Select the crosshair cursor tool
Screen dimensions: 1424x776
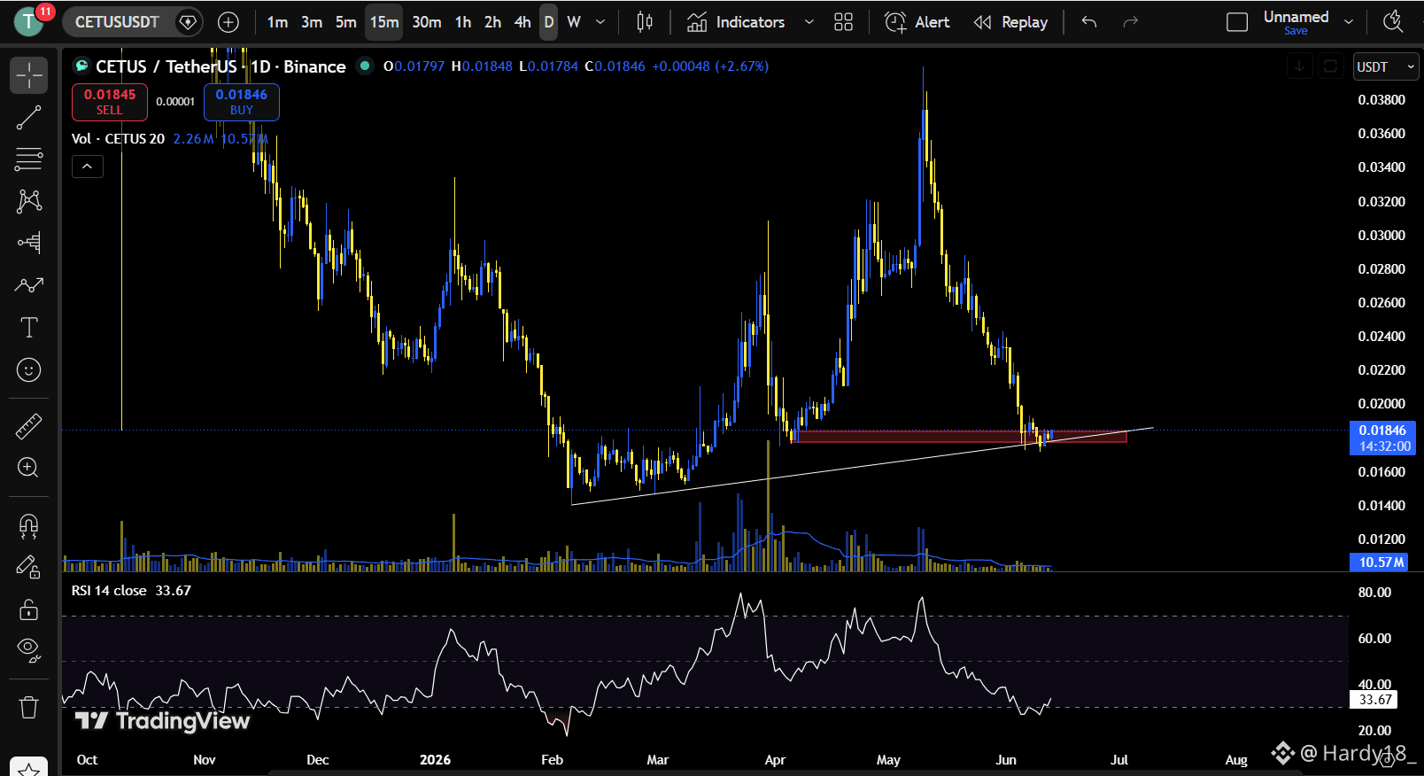coord(28,75)
